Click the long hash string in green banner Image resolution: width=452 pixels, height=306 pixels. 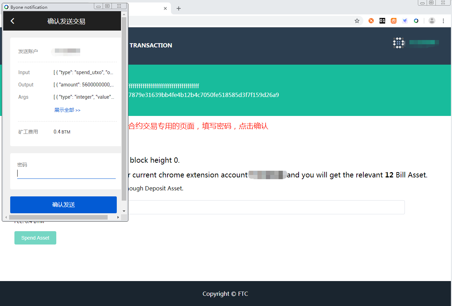pyautogui.click(x=204, y=95)
